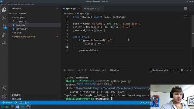Click the examples breadcrumb segment
Screen dimensions: 194x109
click(69, 13)
